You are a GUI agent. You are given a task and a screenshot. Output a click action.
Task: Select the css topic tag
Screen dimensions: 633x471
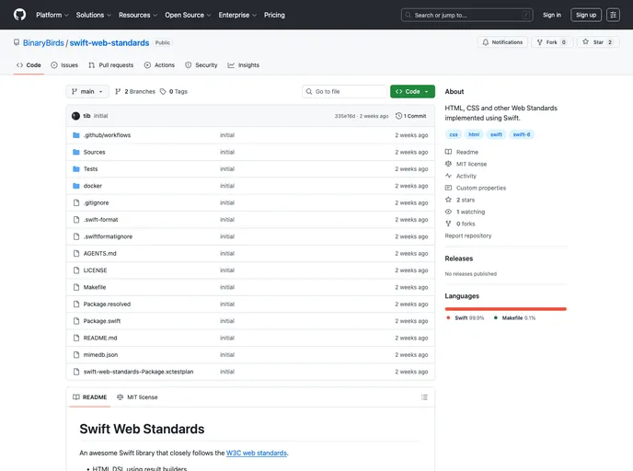click(454, 134)
